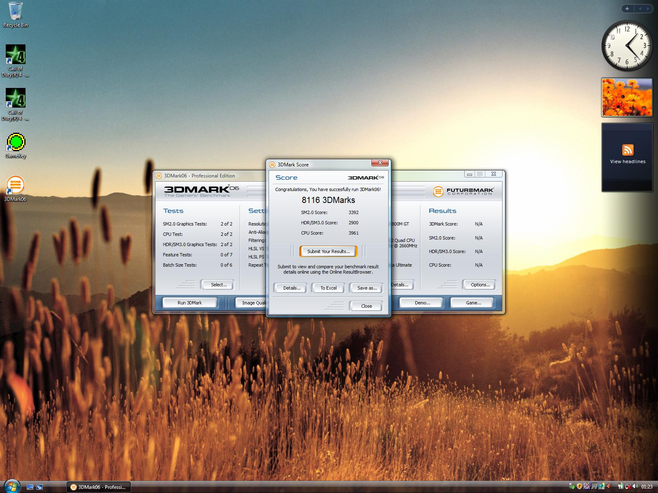The width and height of the screenshot is (658, 493).
Task: Click Safely Remove Hardware tray icon
Action: [x=572, y=486]
